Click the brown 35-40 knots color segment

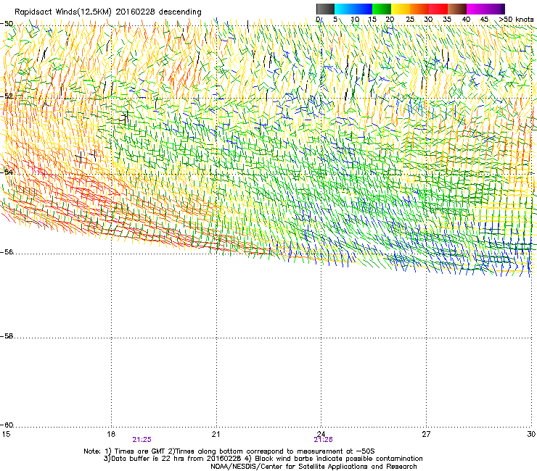[x=457, y=9]
